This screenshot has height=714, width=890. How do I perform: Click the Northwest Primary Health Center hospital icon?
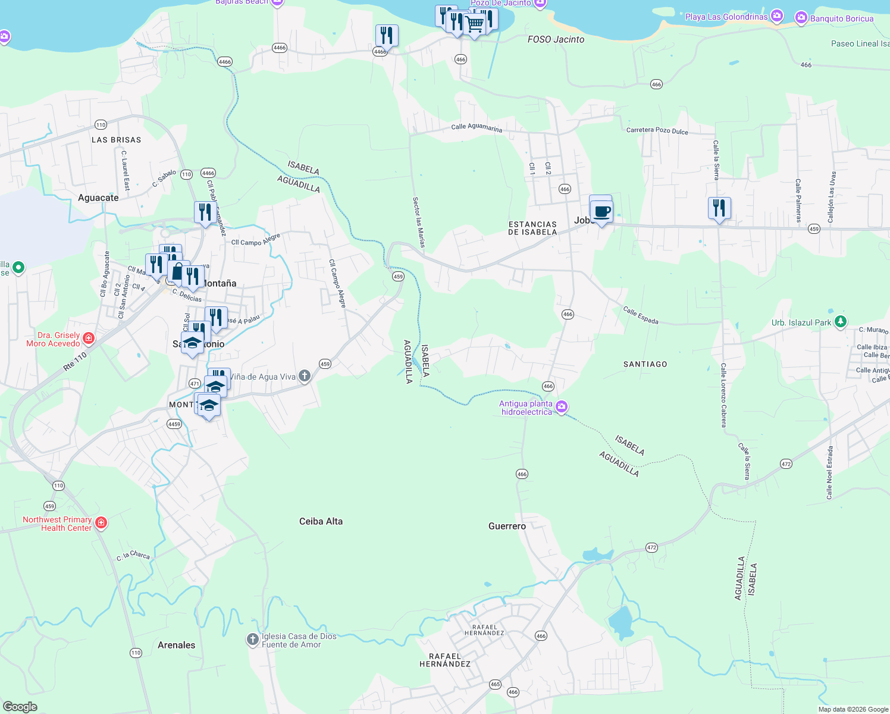coord(101,522)
